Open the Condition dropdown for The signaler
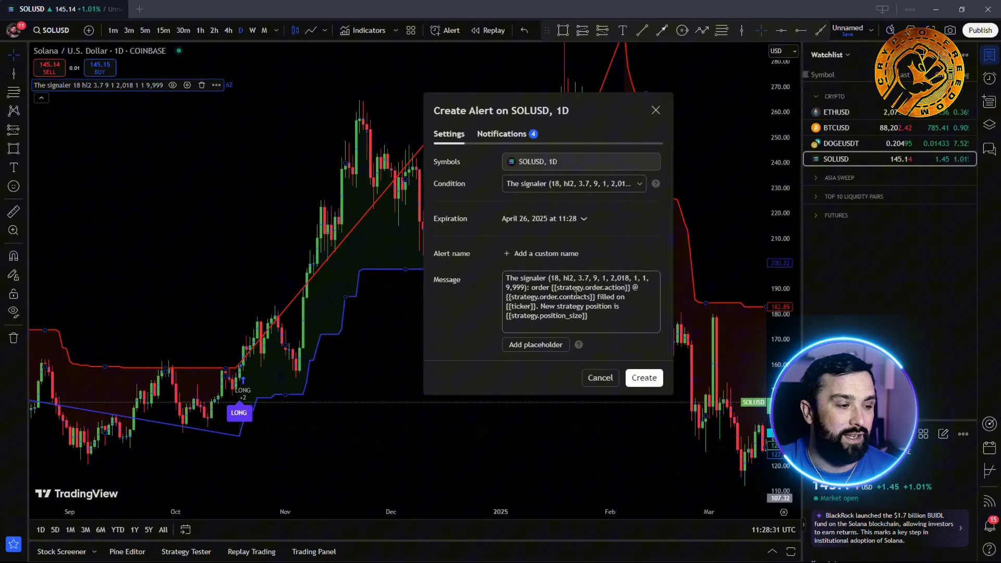1001x563 pixels. click(x=574, y=183)
